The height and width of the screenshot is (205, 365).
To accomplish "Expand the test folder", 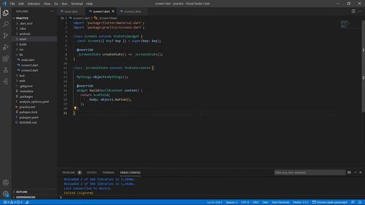I will click(22, 76).
